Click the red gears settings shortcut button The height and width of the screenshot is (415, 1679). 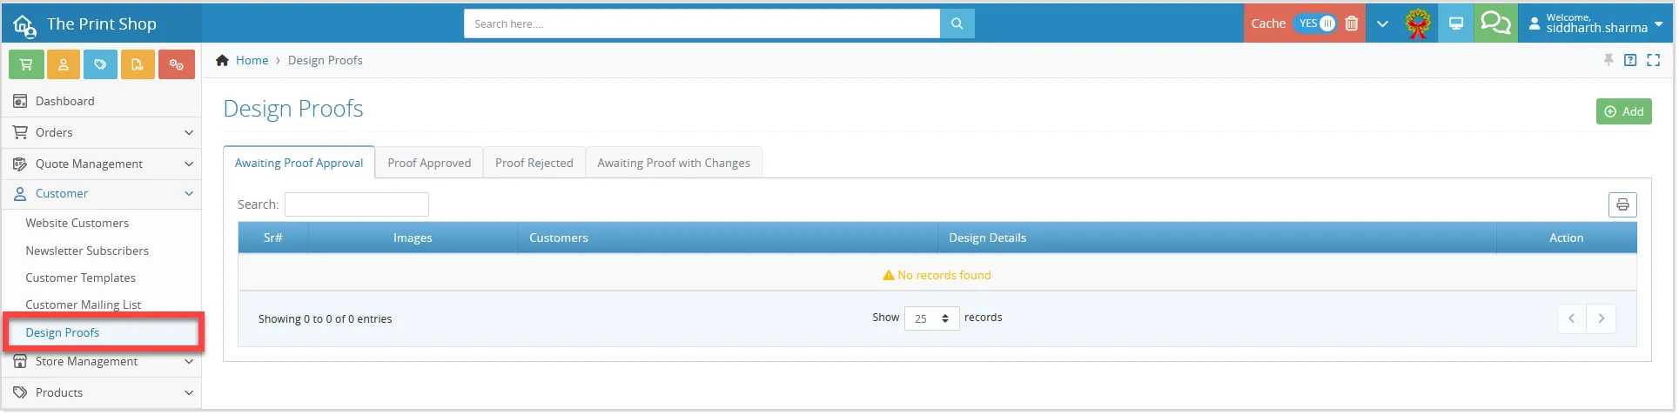point(177,64)
